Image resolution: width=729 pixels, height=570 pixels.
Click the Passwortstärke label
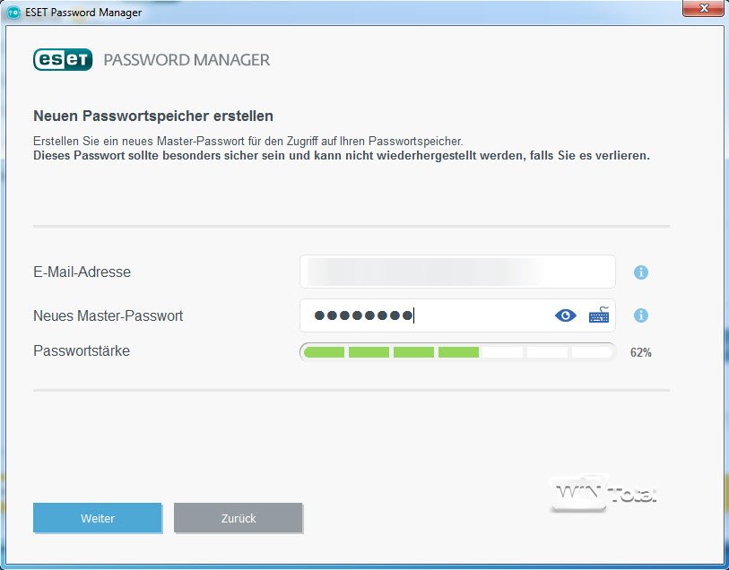pos(82,350)
